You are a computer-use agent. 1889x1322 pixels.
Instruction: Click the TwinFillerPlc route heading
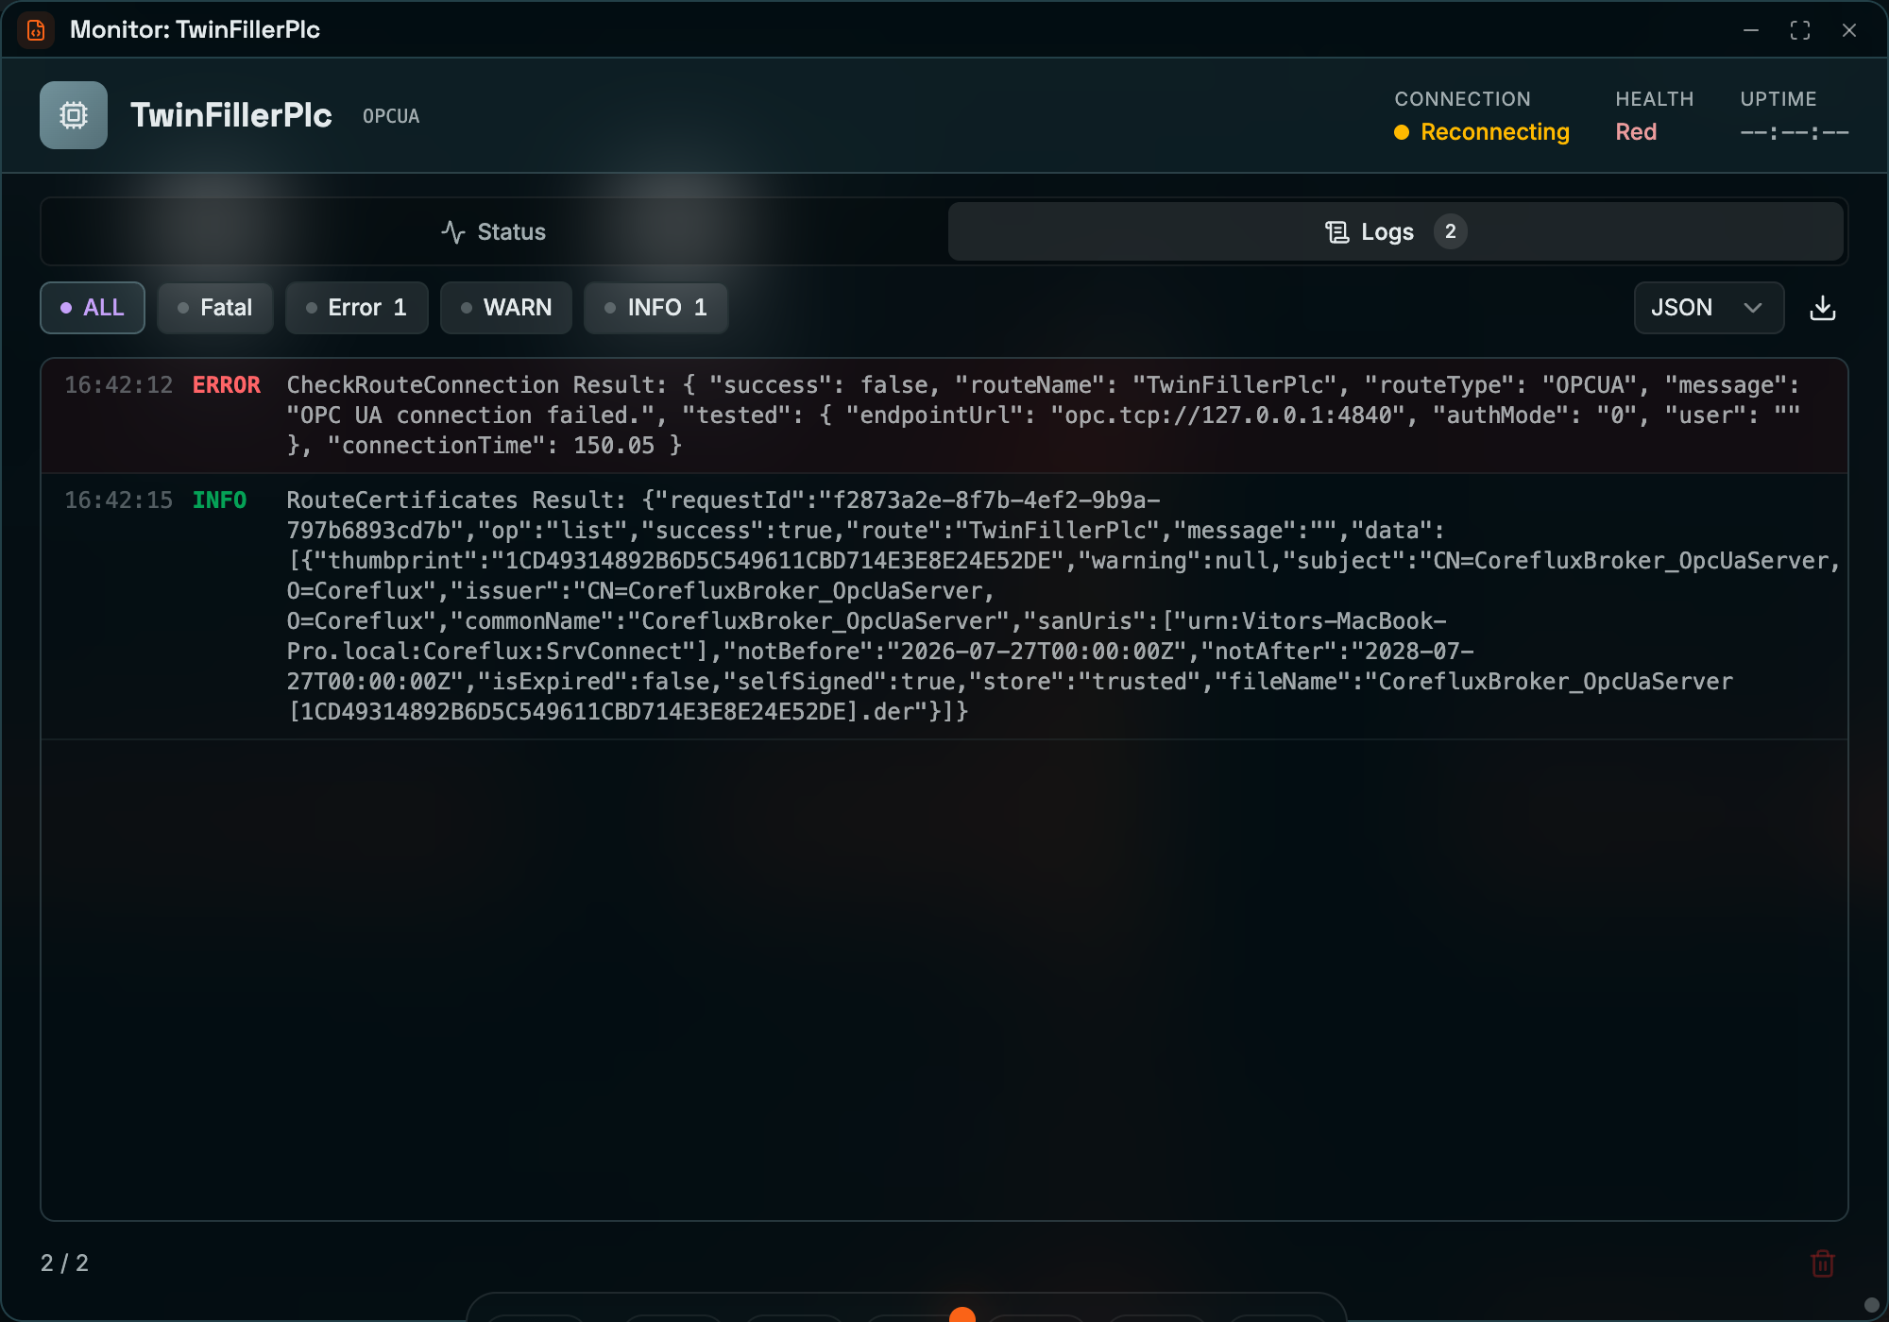pyautogui.click(x=231, y=115)
